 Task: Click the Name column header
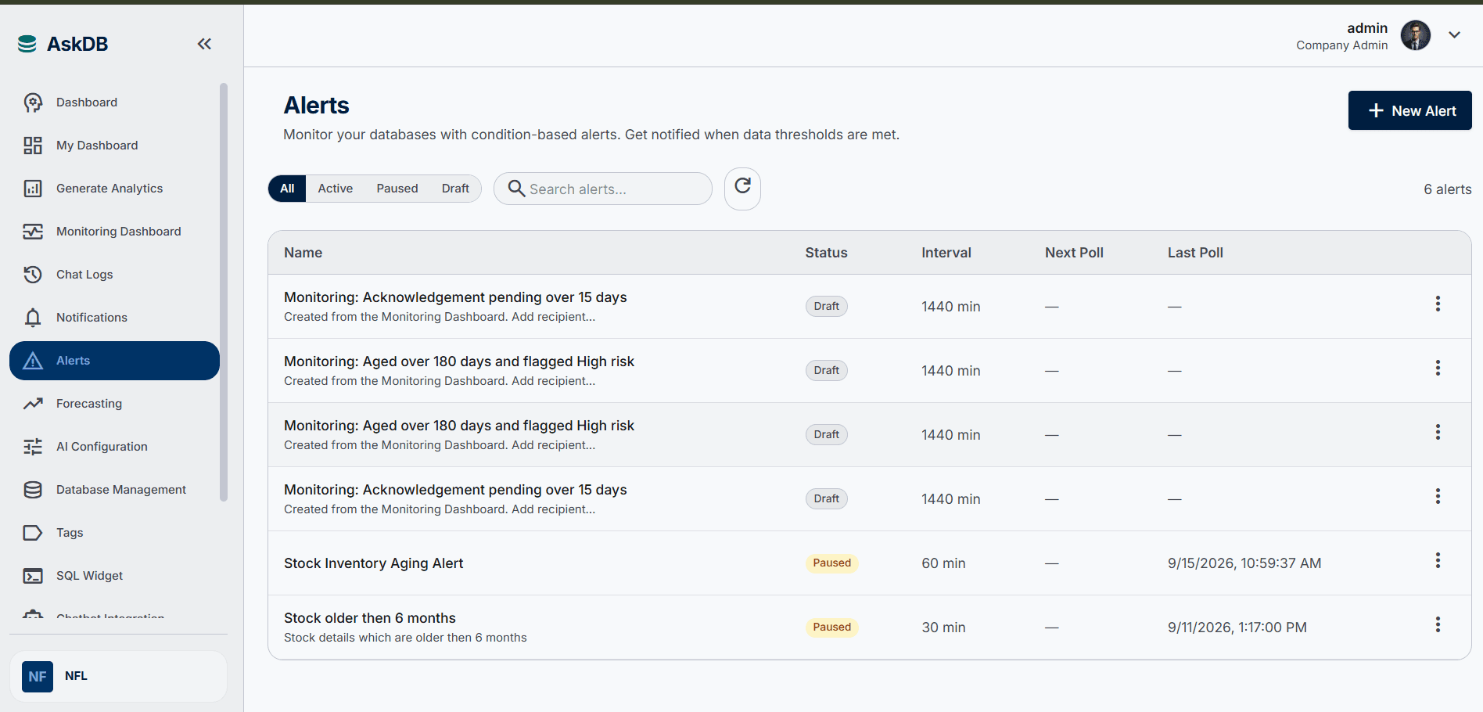[x=303, y=253]
